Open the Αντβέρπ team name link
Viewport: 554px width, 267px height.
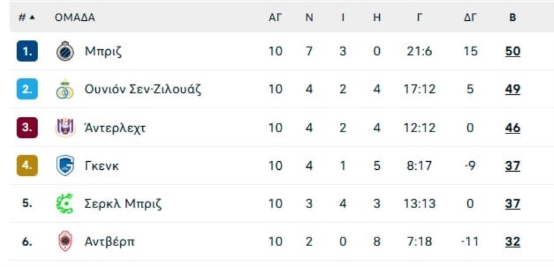[110, 242]
